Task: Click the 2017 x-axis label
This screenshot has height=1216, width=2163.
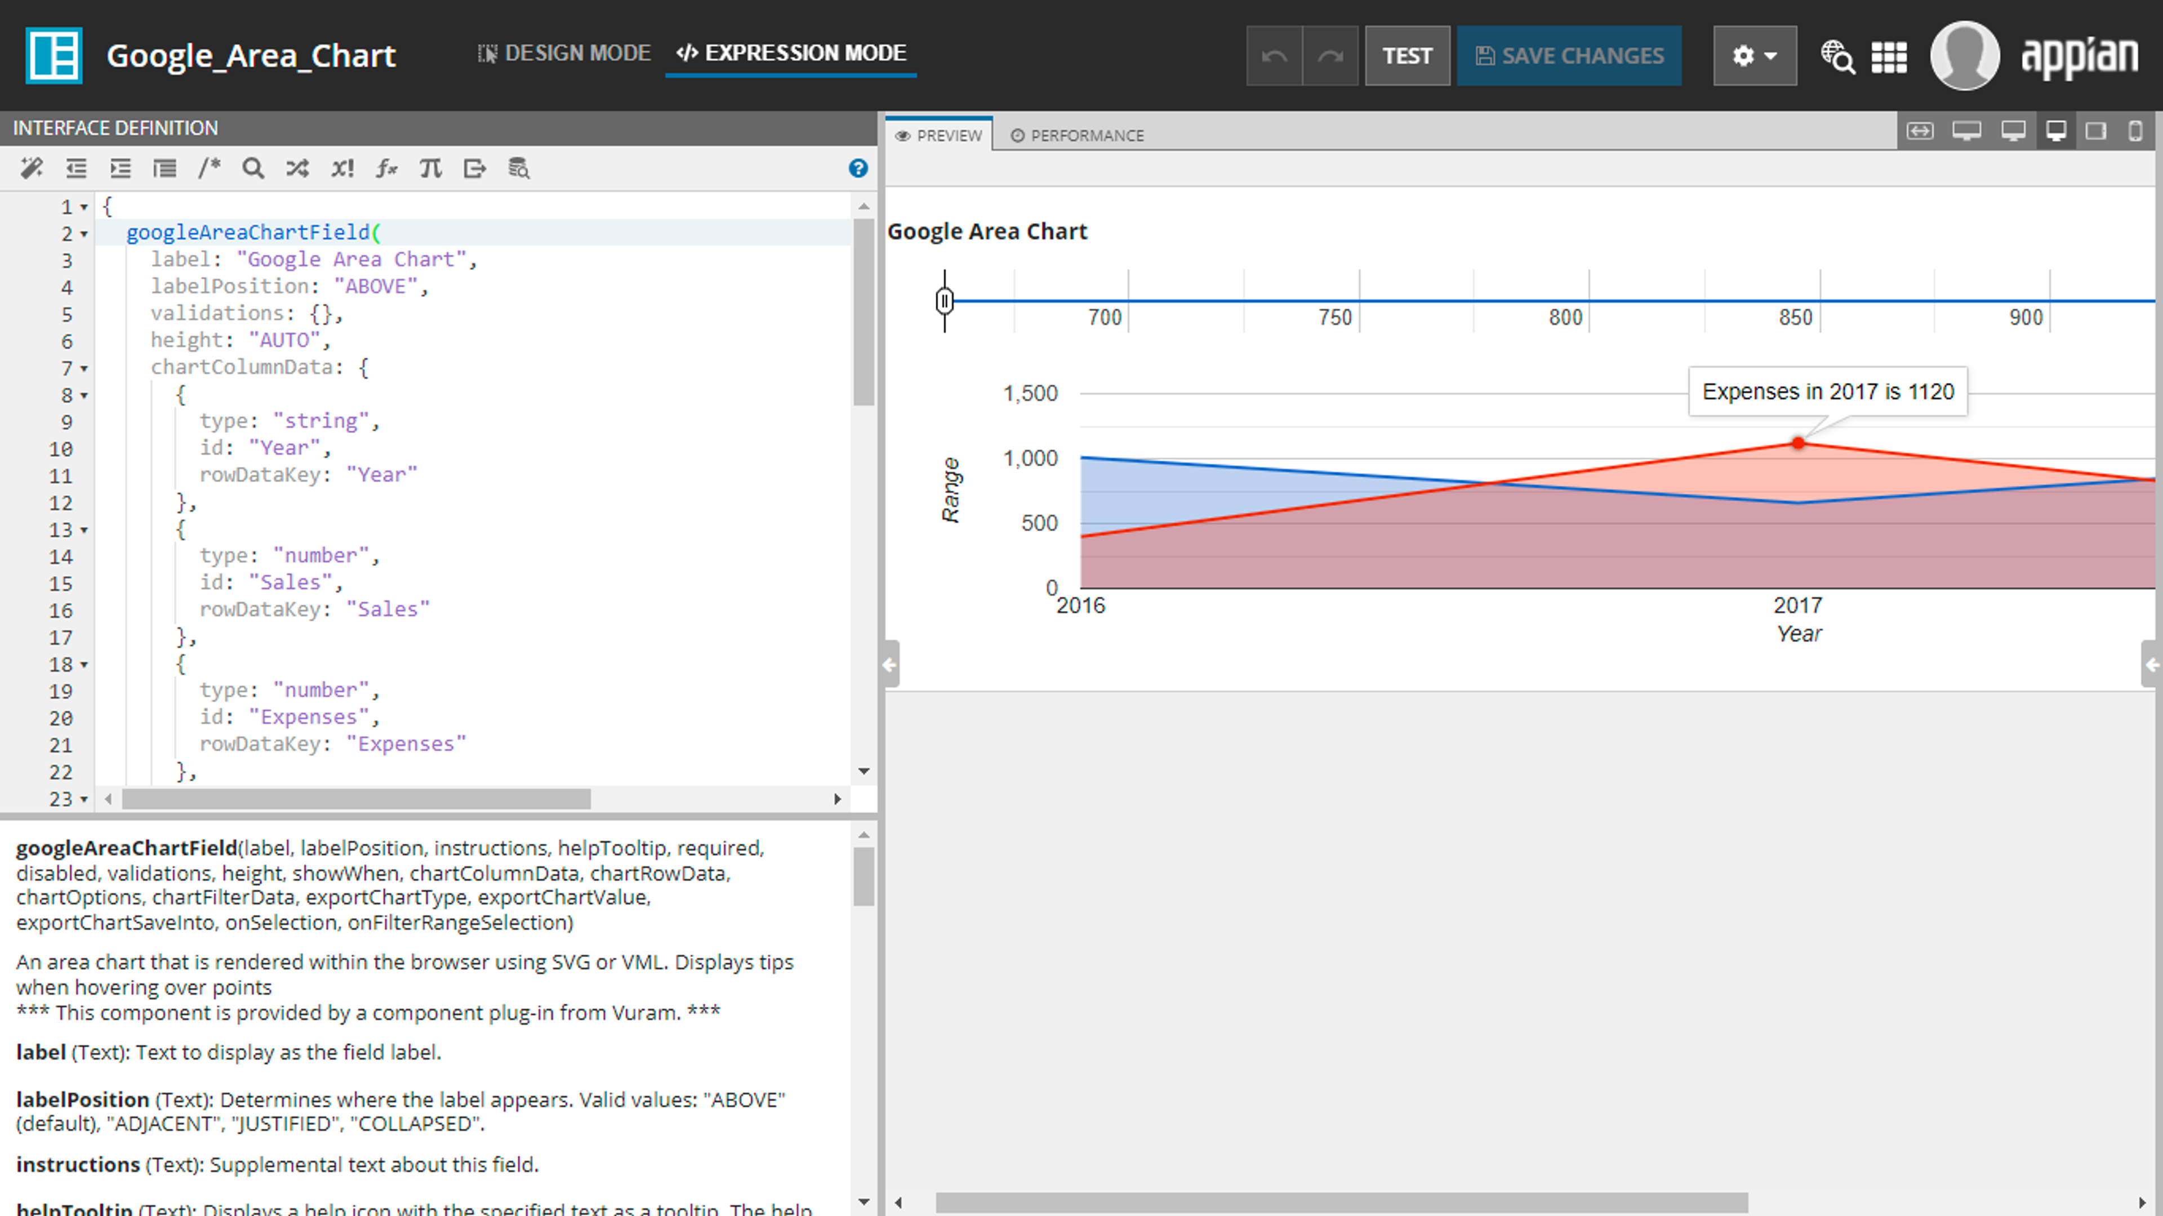Action: click(x=1798, y=605)
